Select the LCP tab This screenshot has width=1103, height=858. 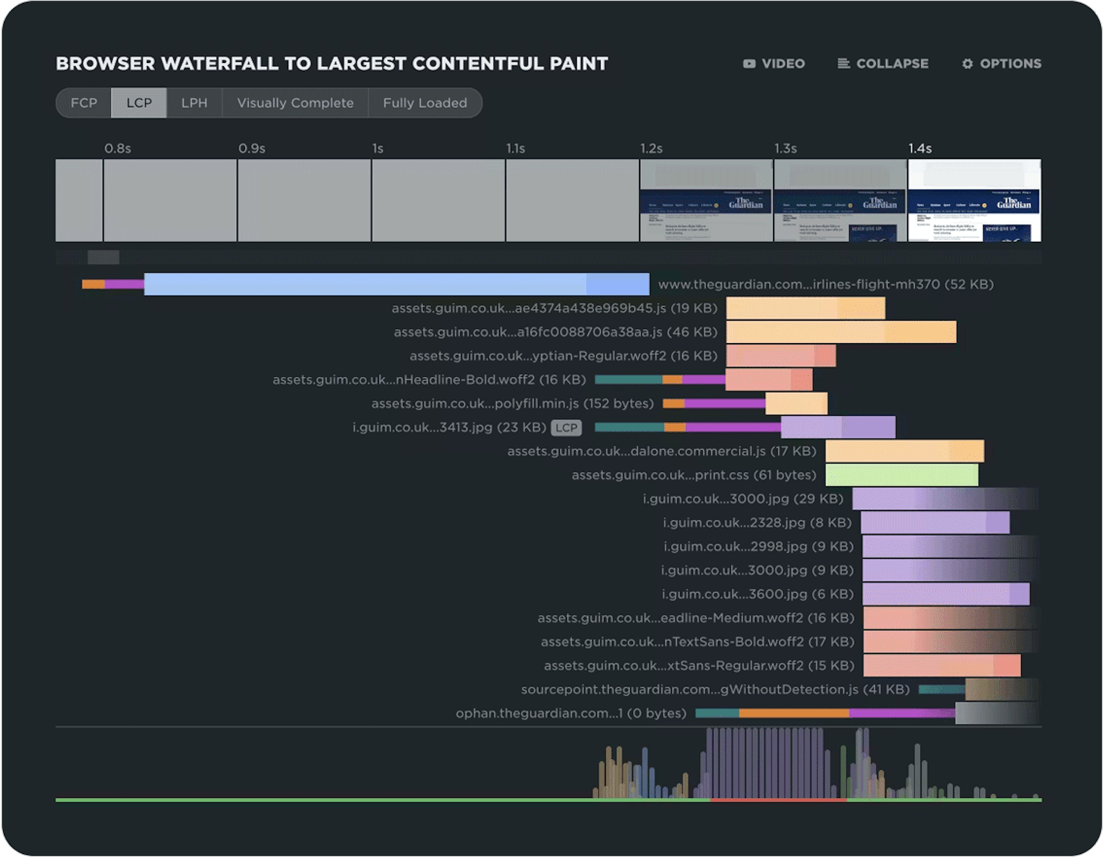(139, 103)
